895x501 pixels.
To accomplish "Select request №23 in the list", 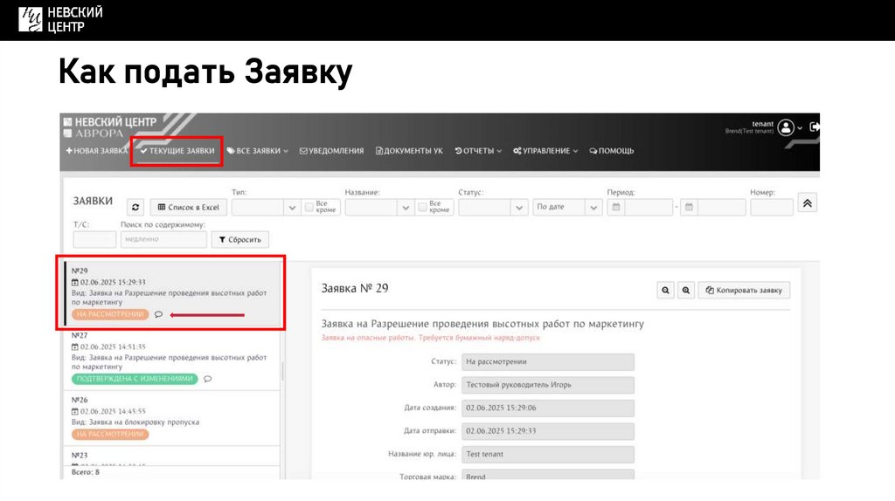I will (172, 456).
